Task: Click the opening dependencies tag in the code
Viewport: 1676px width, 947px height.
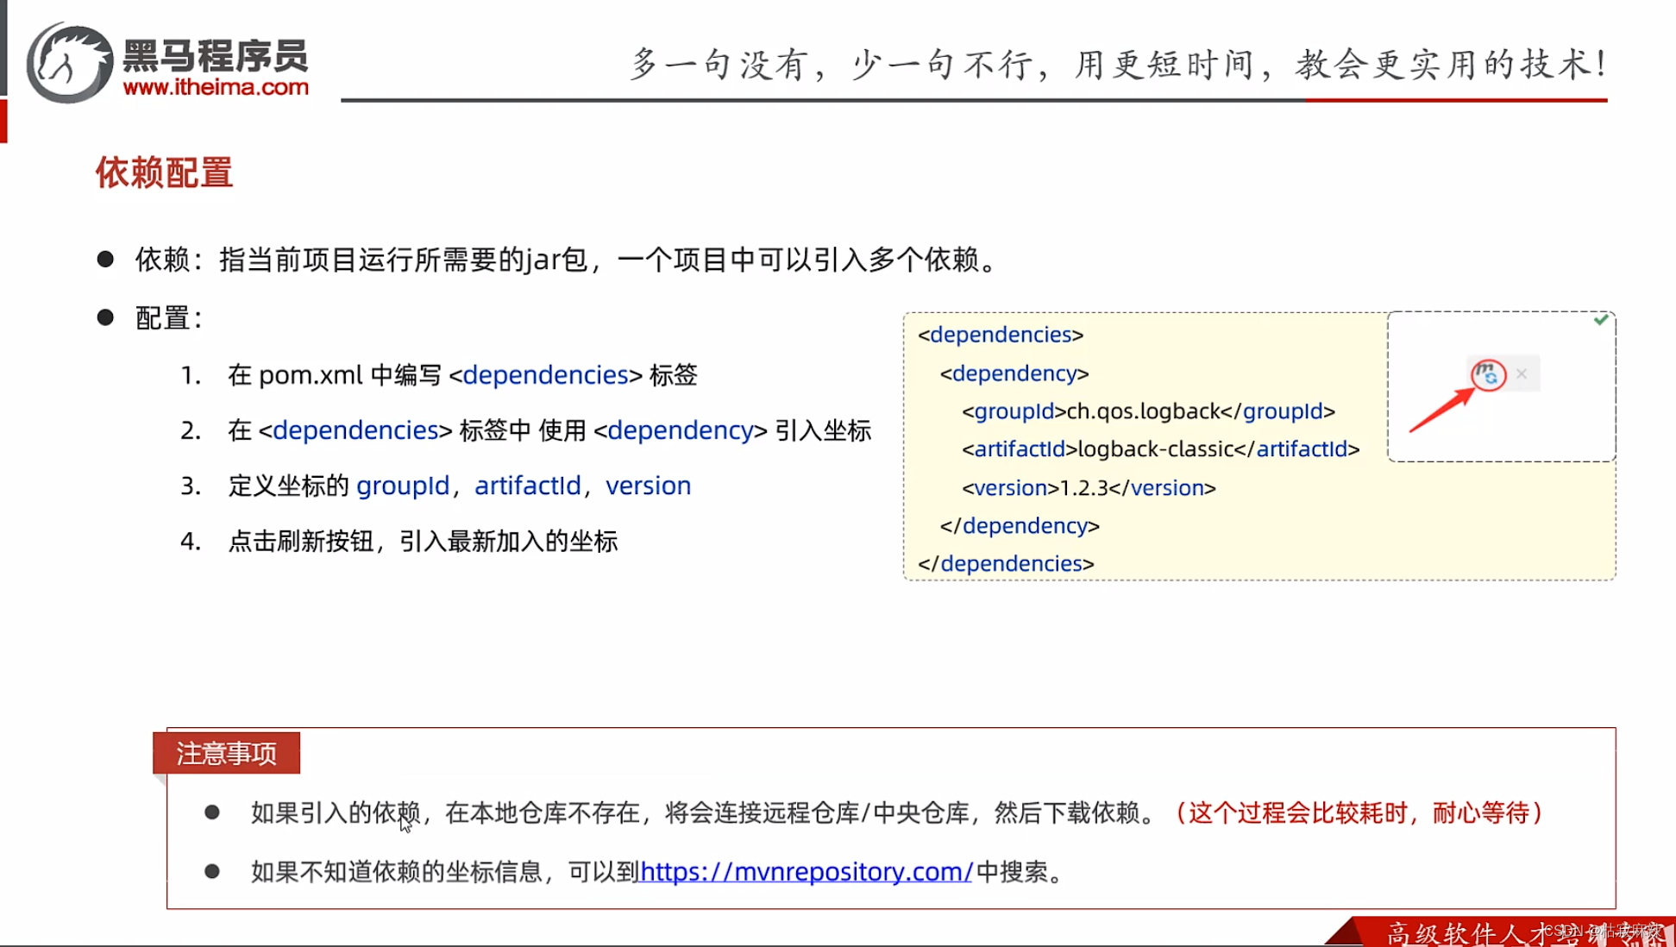Action: 1001,335
